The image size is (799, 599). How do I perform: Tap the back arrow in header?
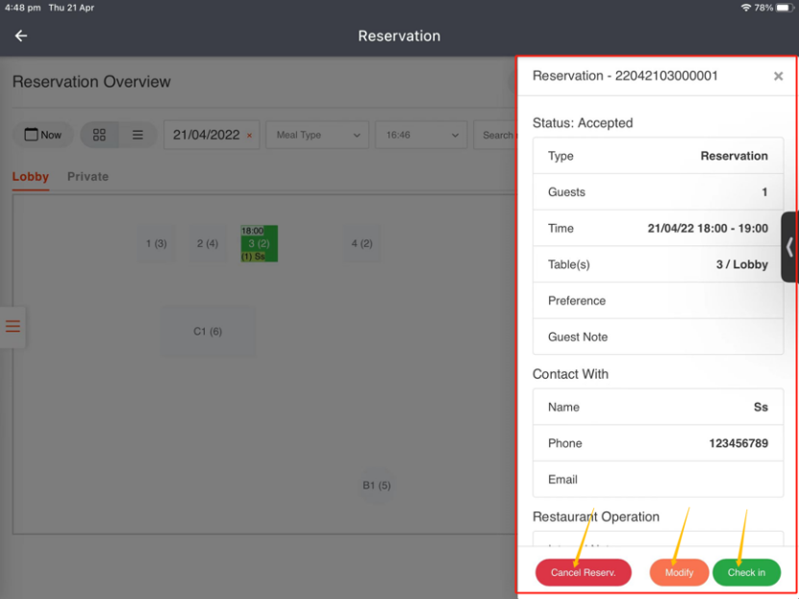click(21, 36)
